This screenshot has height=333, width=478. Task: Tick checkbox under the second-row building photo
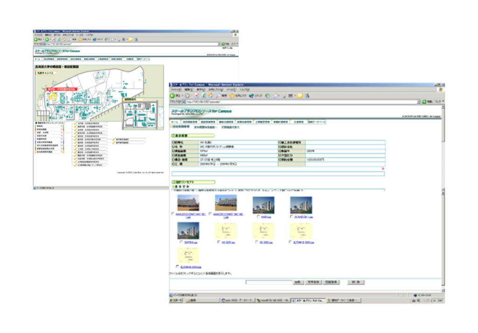[182, 242]
